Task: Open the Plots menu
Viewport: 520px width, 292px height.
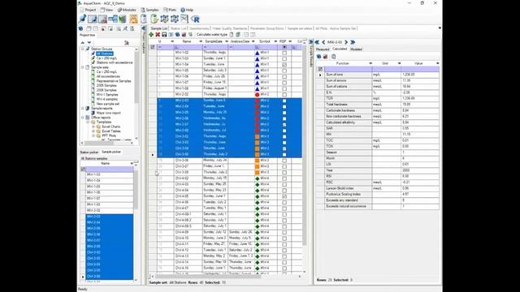Action: coord(170,10)
